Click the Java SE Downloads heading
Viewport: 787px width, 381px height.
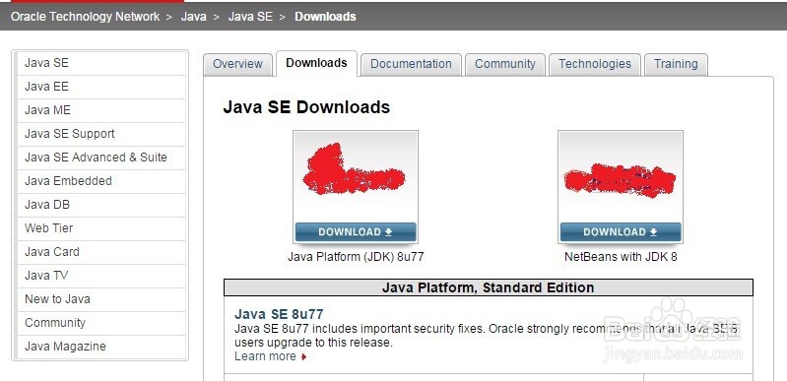pyautogui.click(x=306, y=107)
